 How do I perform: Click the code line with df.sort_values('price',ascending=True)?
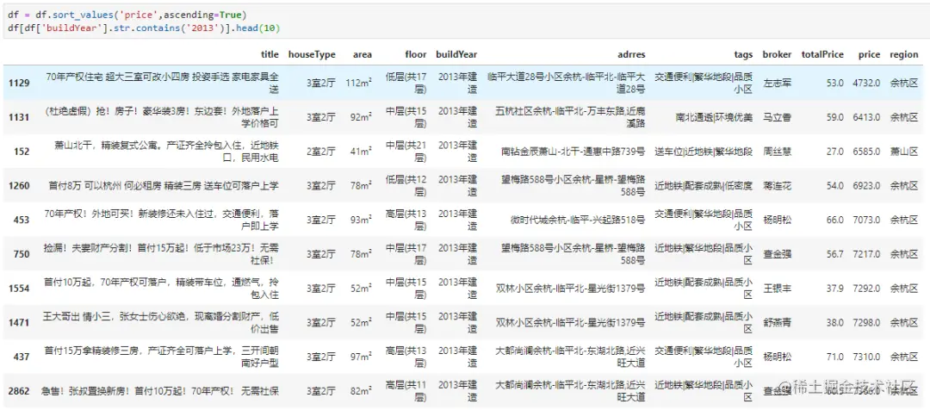tap(127, 15)
